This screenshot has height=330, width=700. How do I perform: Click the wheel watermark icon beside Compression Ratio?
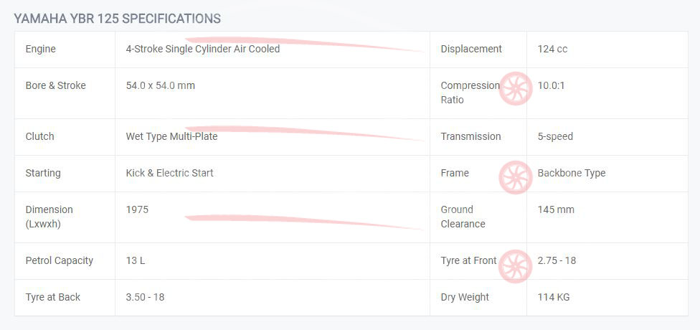pos(515,89)
